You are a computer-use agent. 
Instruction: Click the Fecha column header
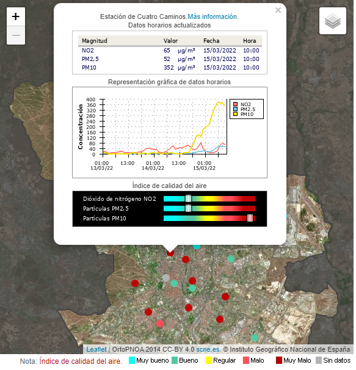211,40
